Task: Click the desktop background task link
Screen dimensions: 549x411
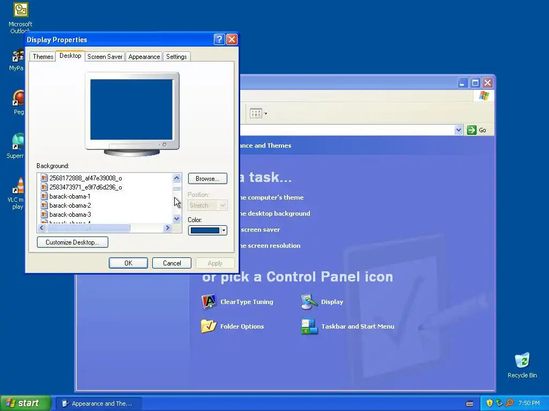Action: click(275, 214)
